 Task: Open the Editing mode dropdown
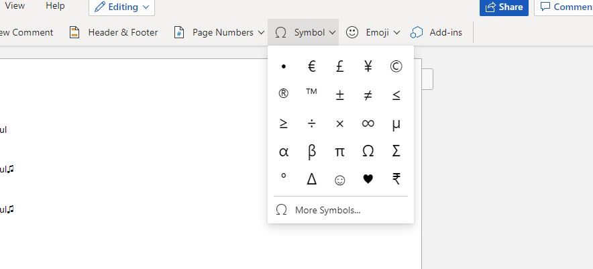[121, 7]
